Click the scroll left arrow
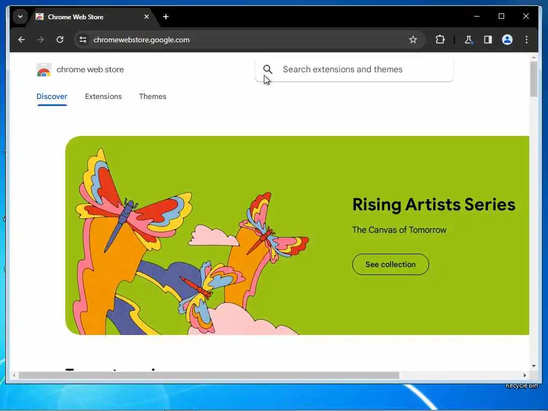The width and height of the screenshot is (548, 411). pos(14,375)
